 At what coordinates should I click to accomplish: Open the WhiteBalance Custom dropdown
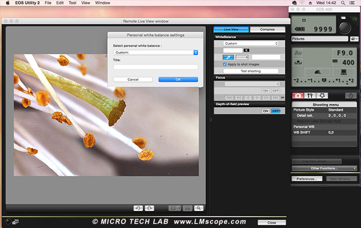coord(250,43)
